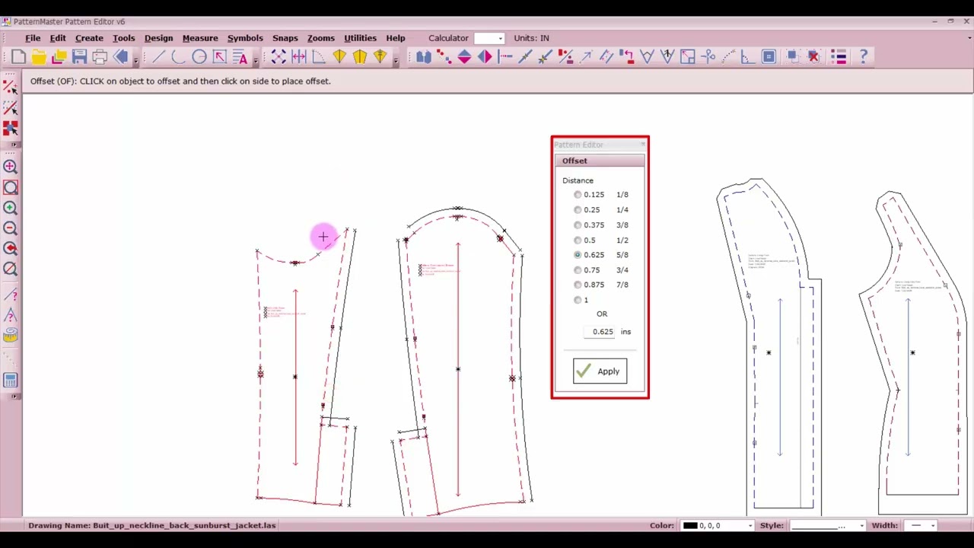Screen dimensions: 974x548
Task: Click the Apply button in Offset panel
Action: (x=600, y=371)
